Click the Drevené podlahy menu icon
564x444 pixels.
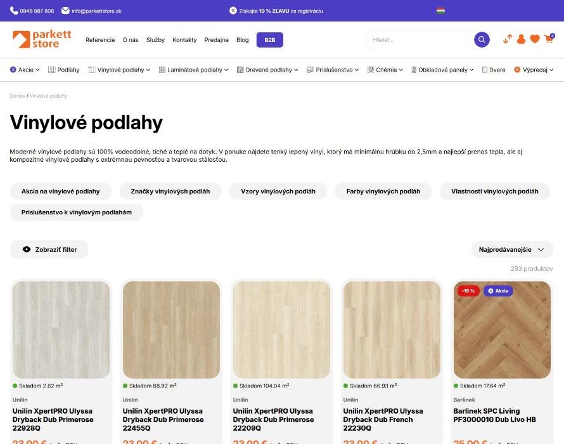[x=240, y=70]
